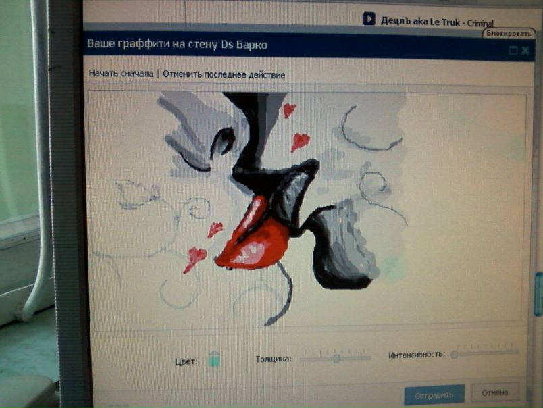This screenshot has height=408, width=543.
Task: Play the Децлъ aka Le Truk track
Action: pos(369,19)
